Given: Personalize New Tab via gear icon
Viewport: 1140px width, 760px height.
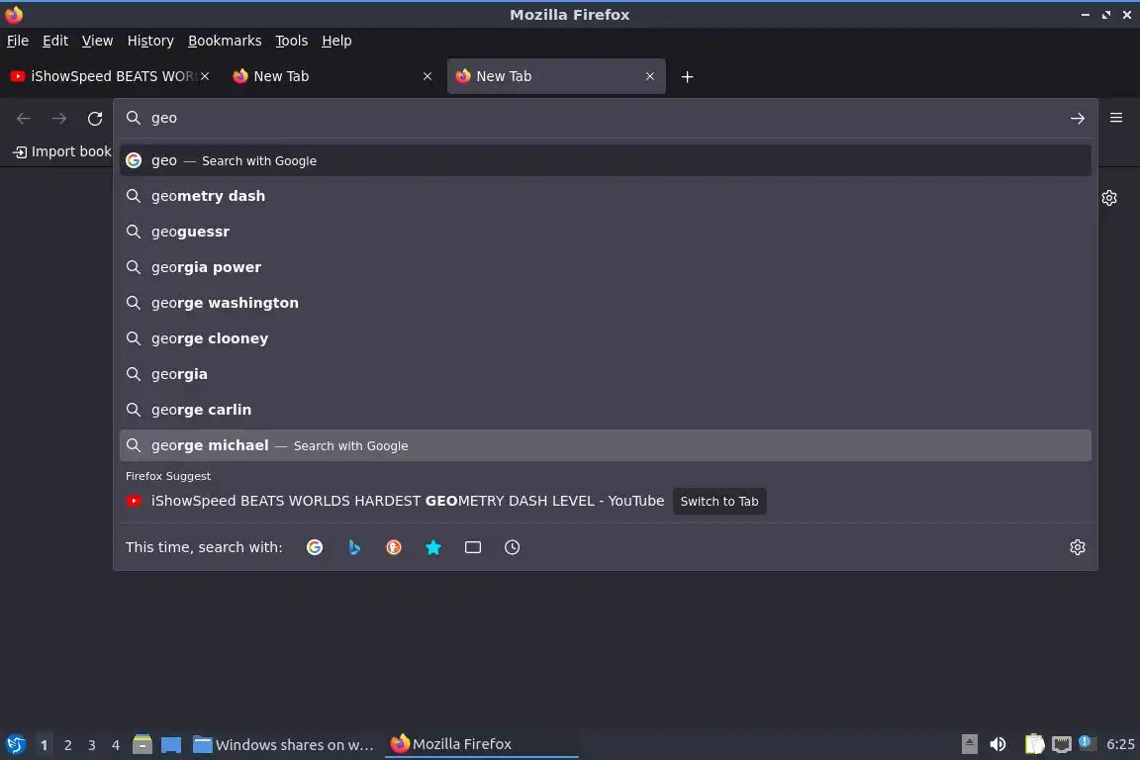Looking at the screenshot, I should point(1108,197).
